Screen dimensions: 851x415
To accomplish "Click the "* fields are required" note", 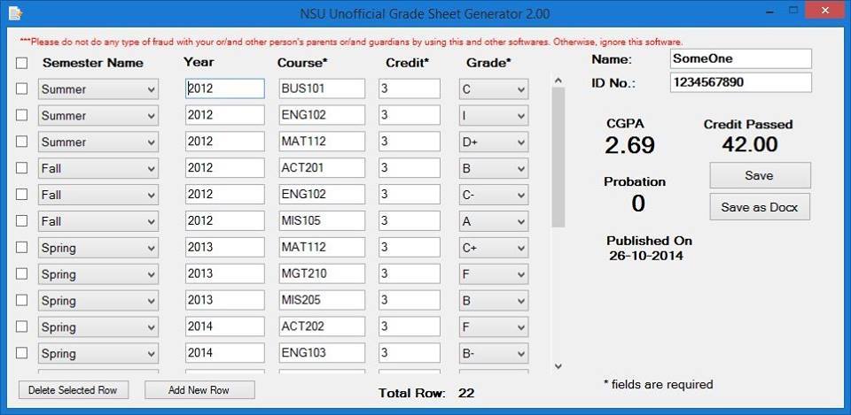I will 659,385.
